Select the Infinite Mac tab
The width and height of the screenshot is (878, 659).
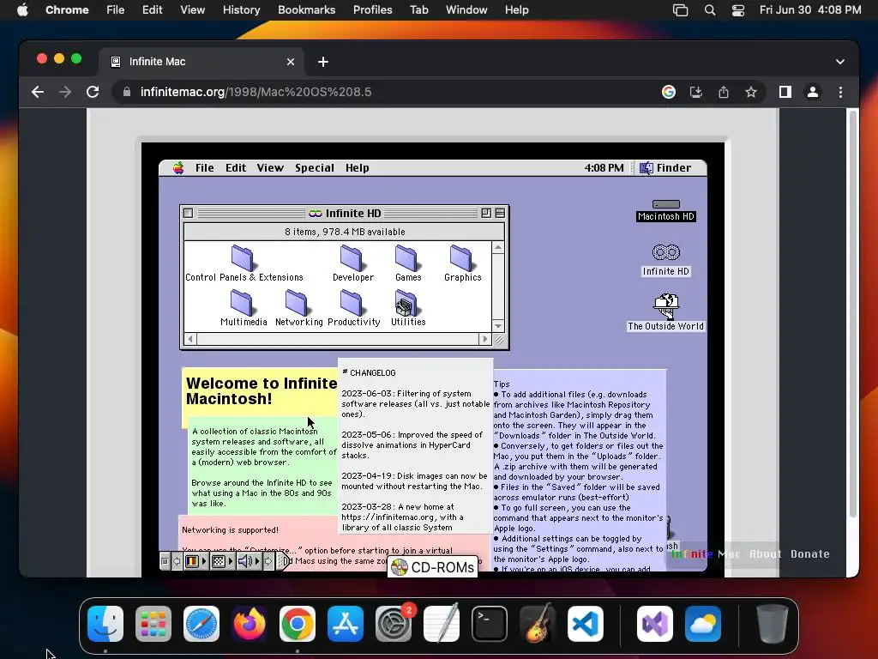point(201,62)
